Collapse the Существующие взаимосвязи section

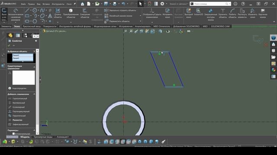(34, 67)
